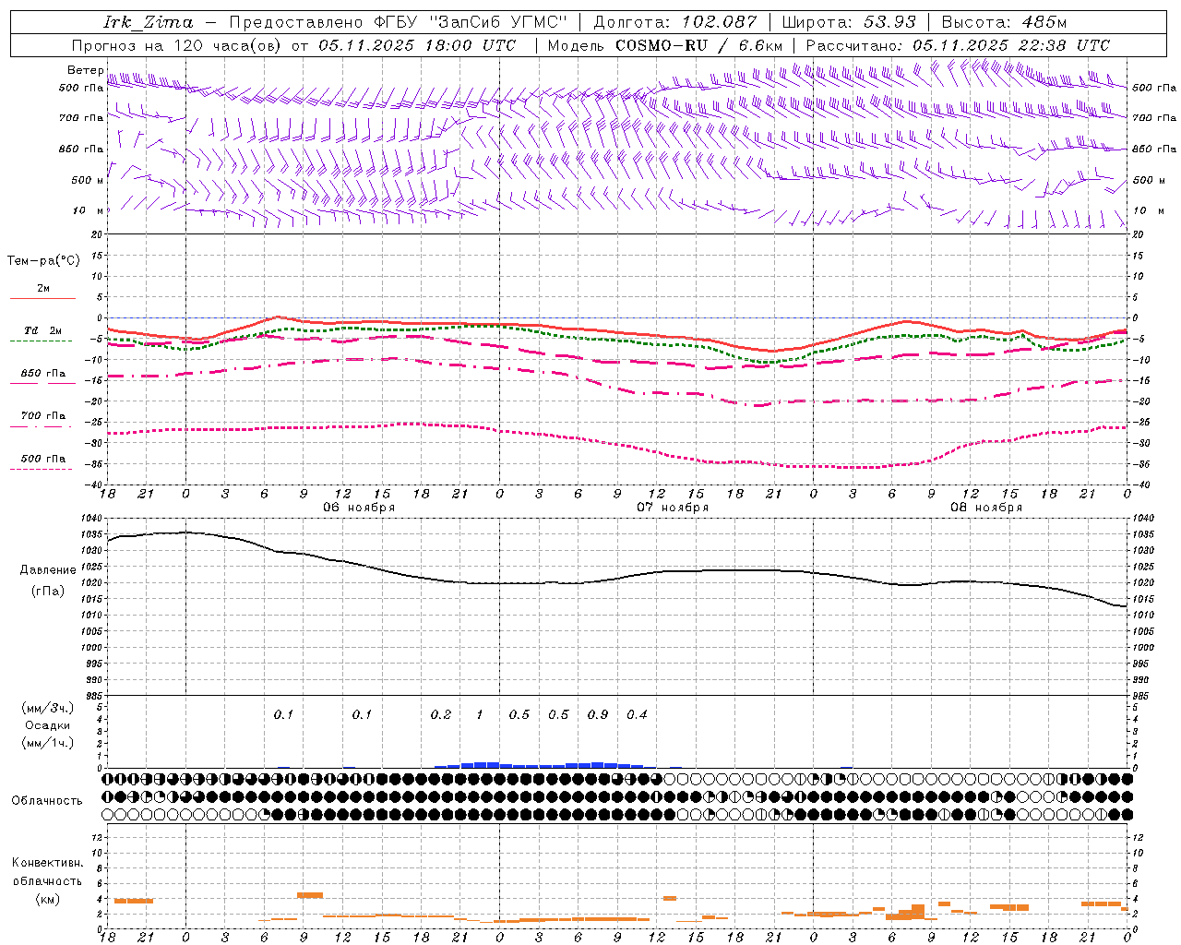Click the (мм/3ч.) precipitation unit label
1181x945 pixels.
(x=48, y=708)
